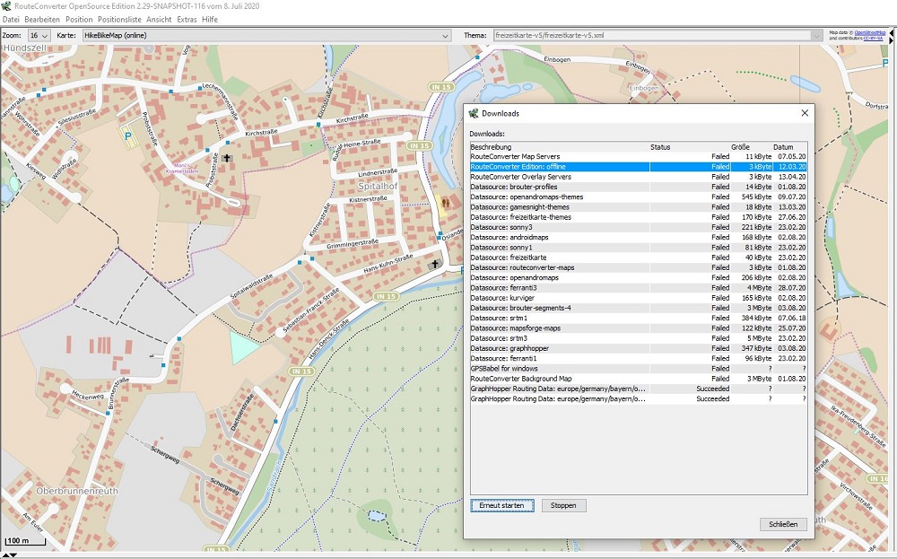Select row Datasource: sonny1
The width and height of the screenshot is (897, 559).
[x=639, y=248]
